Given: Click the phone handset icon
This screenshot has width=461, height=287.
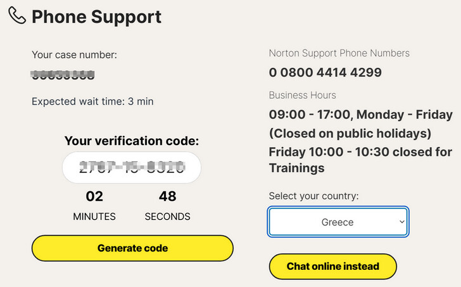Looking at the screenshot, I should coord(18,16).
